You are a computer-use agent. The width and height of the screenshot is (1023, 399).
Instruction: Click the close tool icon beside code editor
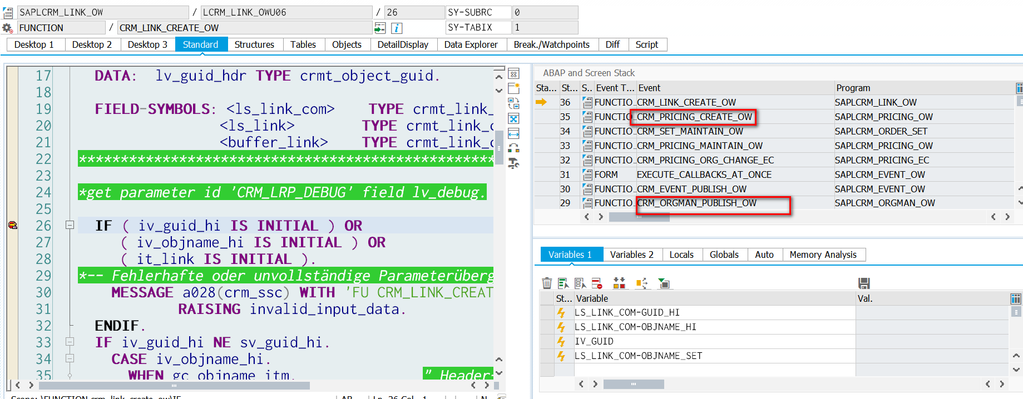[x=513, y=74]
